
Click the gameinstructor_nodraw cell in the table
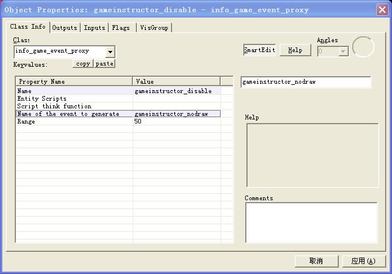[177, 114]
